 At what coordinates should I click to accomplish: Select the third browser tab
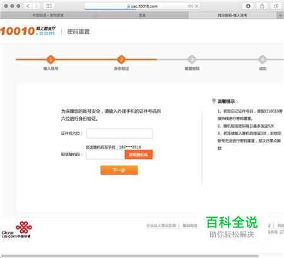[232, 15]
